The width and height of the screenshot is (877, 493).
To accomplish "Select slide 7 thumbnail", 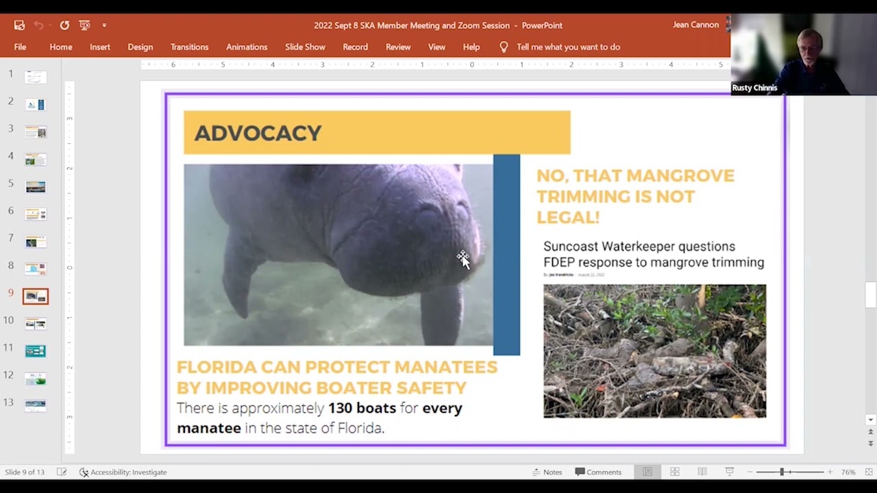I will pyautogui.click(x=36, y=242).
